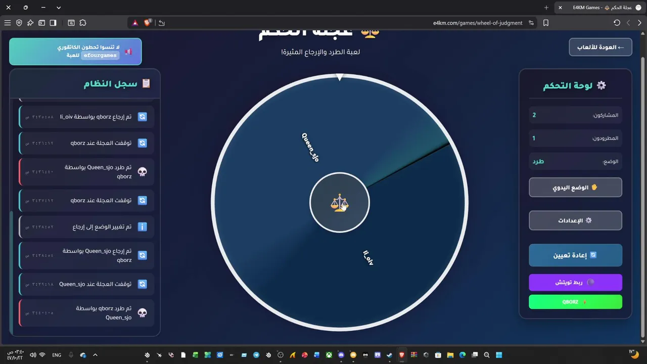
Task: Click refresh icon on تم إرجاع qborz log entry
Action: [x=143, y=117]
